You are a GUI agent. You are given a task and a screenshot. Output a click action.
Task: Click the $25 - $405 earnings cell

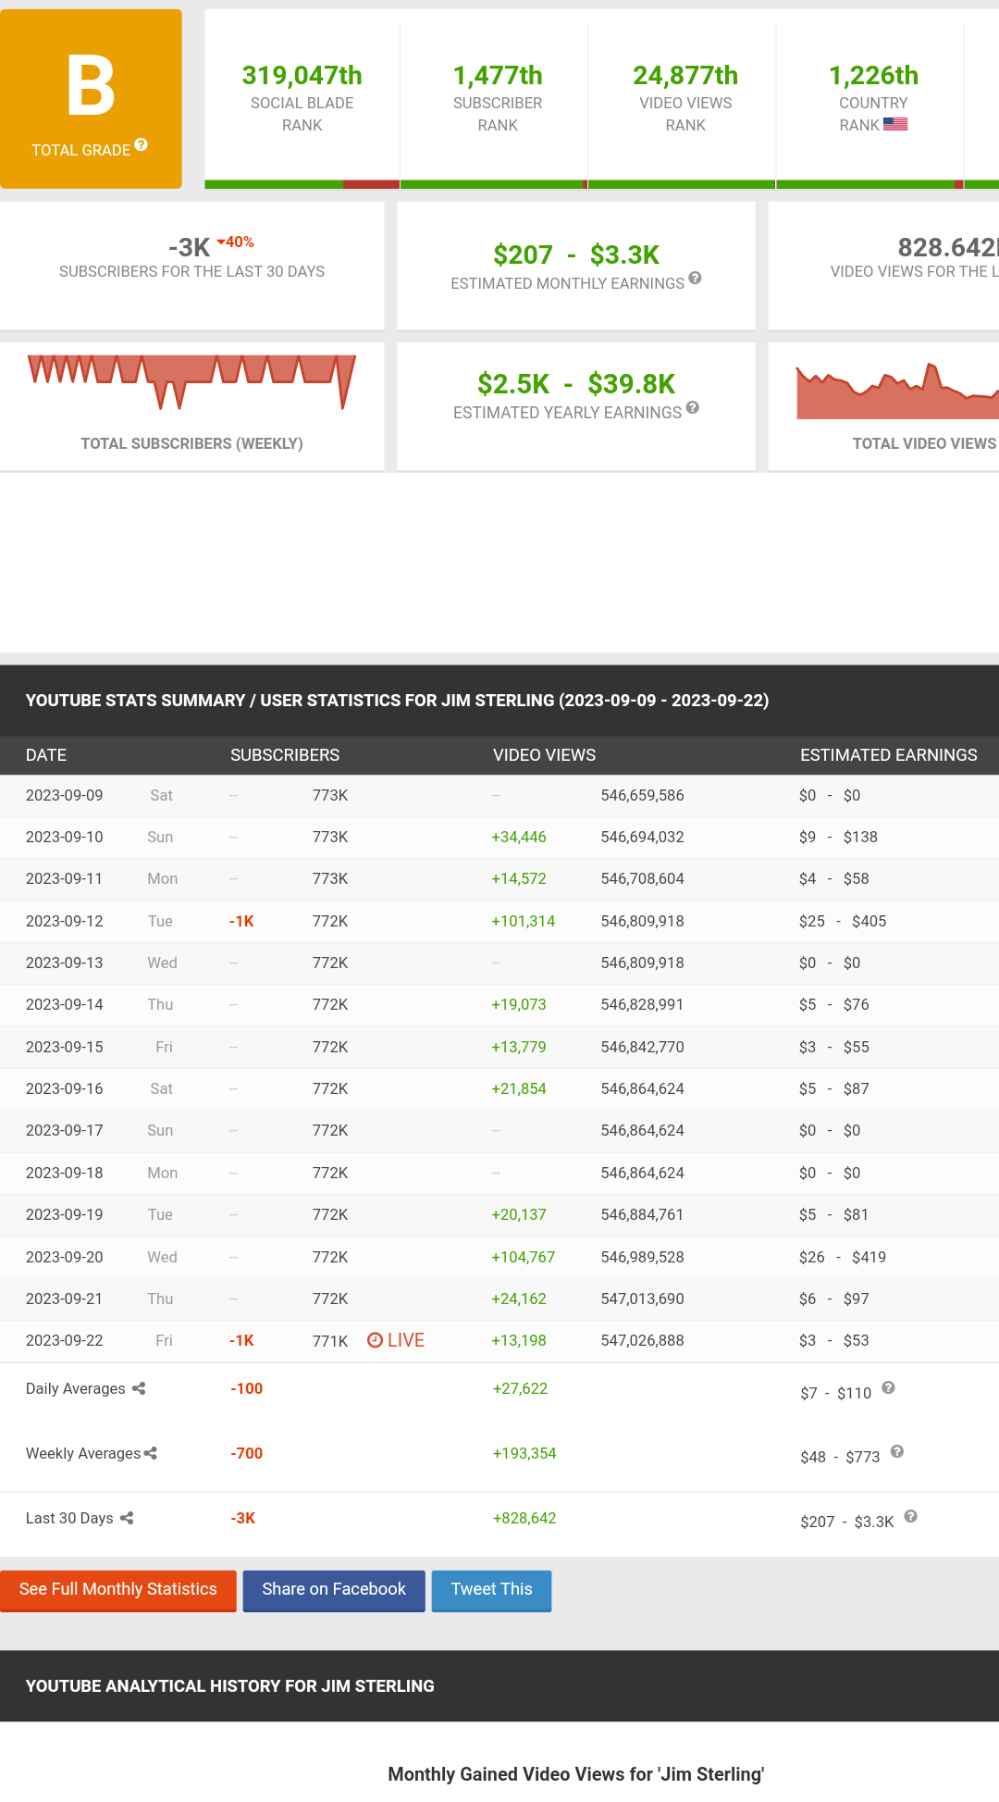(843, 921)
